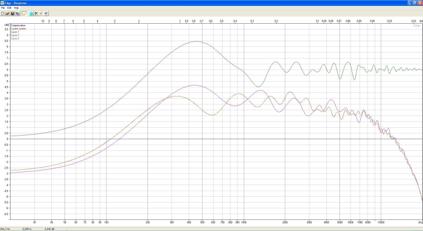
Task: Click the cyan globe toolbar icon
Action: [31, 13]
